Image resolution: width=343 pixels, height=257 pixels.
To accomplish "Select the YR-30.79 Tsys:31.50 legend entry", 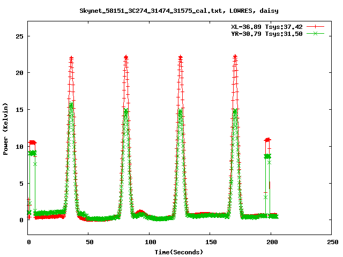I will click(x=267, y=34).
